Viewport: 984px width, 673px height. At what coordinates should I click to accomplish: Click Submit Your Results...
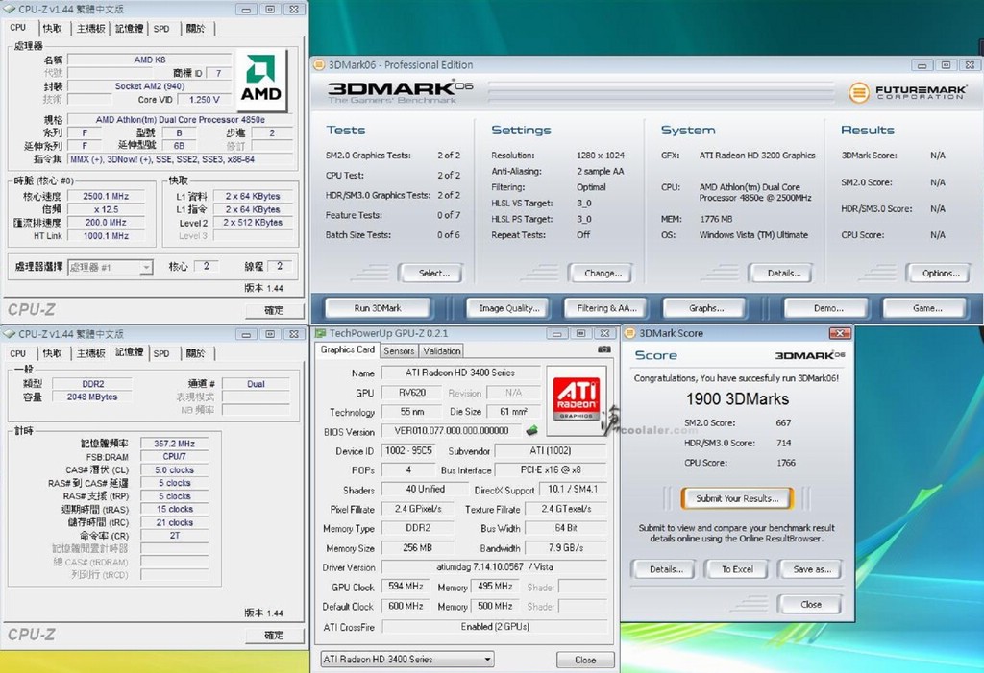(737, 498)
